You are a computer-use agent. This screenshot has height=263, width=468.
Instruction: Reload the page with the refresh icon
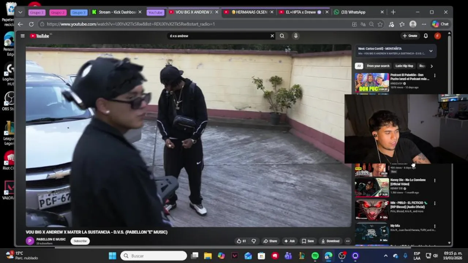[31, 24]
